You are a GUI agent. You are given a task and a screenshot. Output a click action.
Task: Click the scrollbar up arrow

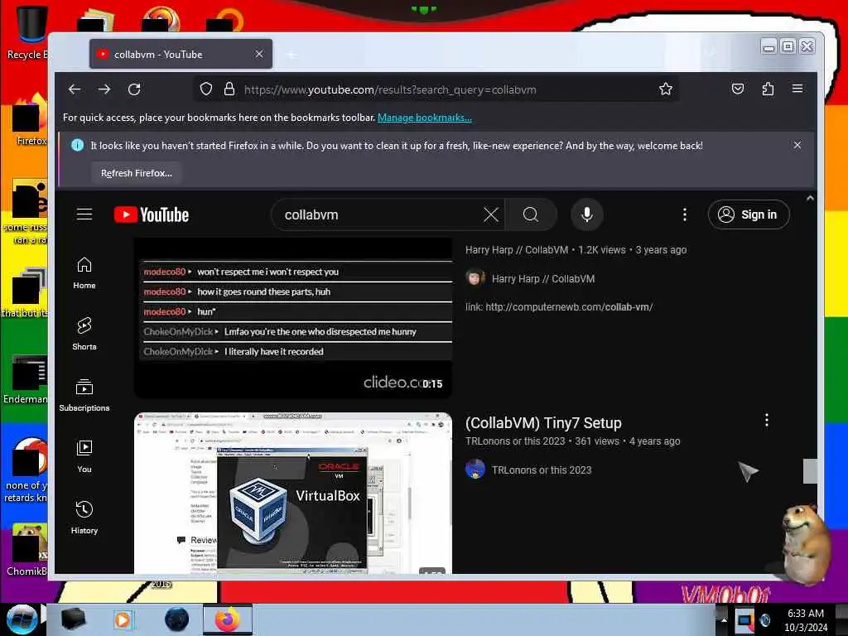(810, 198)
